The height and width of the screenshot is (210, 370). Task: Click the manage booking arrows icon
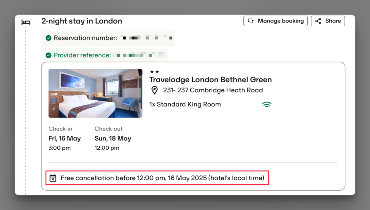251,21
